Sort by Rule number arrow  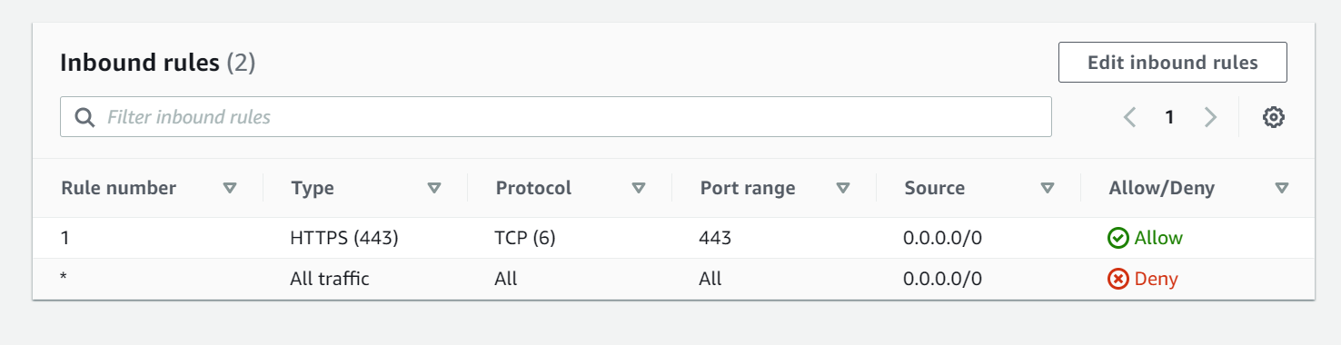coord(230,188)
